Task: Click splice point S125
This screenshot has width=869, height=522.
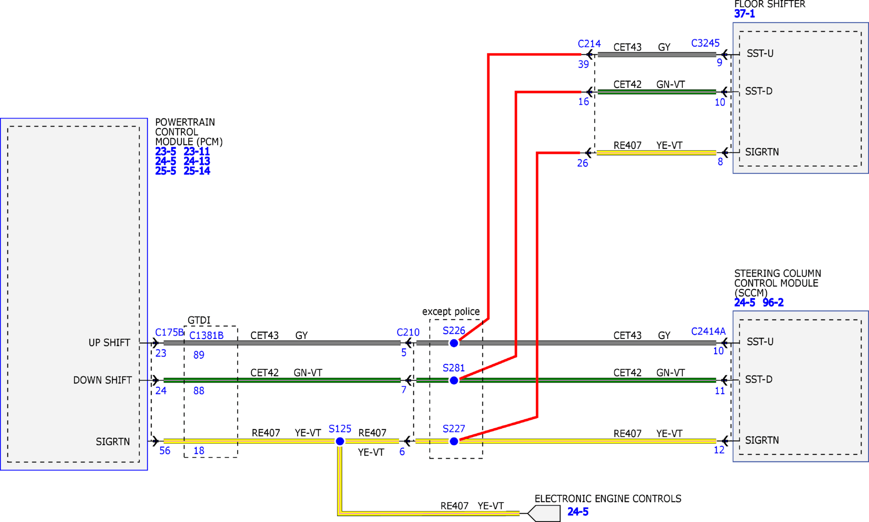Action: (x=340, y=441)
